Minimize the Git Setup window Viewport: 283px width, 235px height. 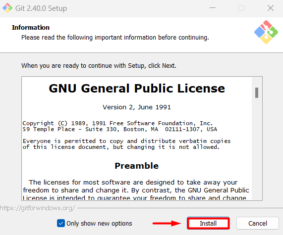(213, 8)
